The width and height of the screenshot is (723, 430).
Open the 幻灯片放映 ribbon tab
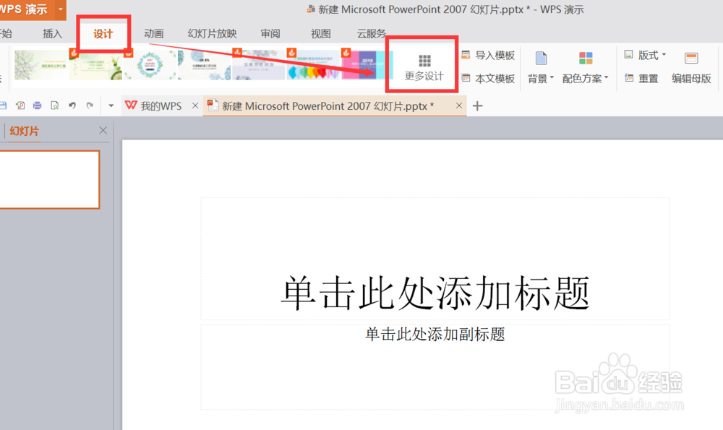212,34
